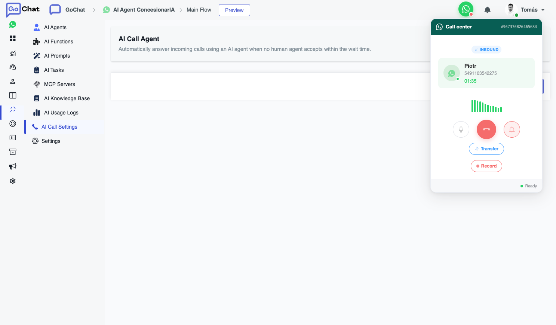
Task: Click the chat bubble icon beside GoChat breadcrumb
Action: pyautogui.click(x=55, y=10)
